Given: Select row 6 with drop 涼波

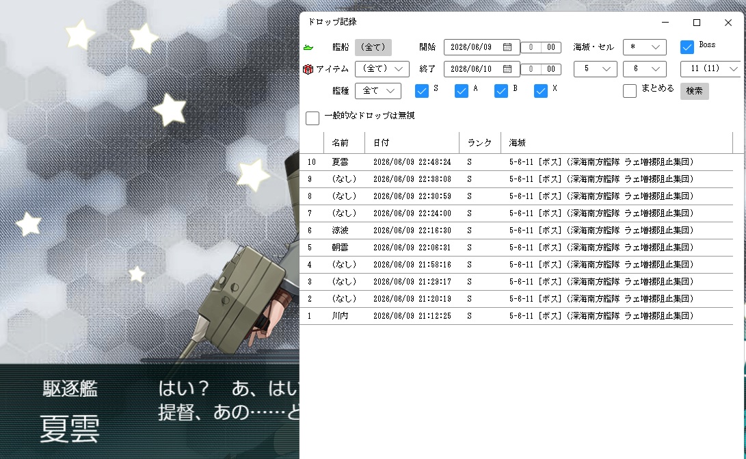Looking at the screenshot, I should (x=516, y=231).
